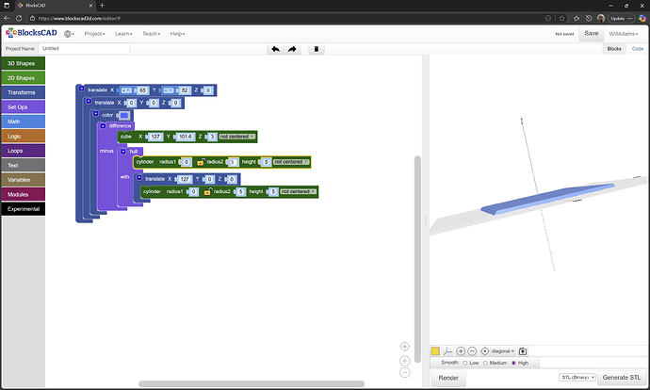Open cube block 'not centered' dropdown
650x390 pixels.
tap(237, 137)
